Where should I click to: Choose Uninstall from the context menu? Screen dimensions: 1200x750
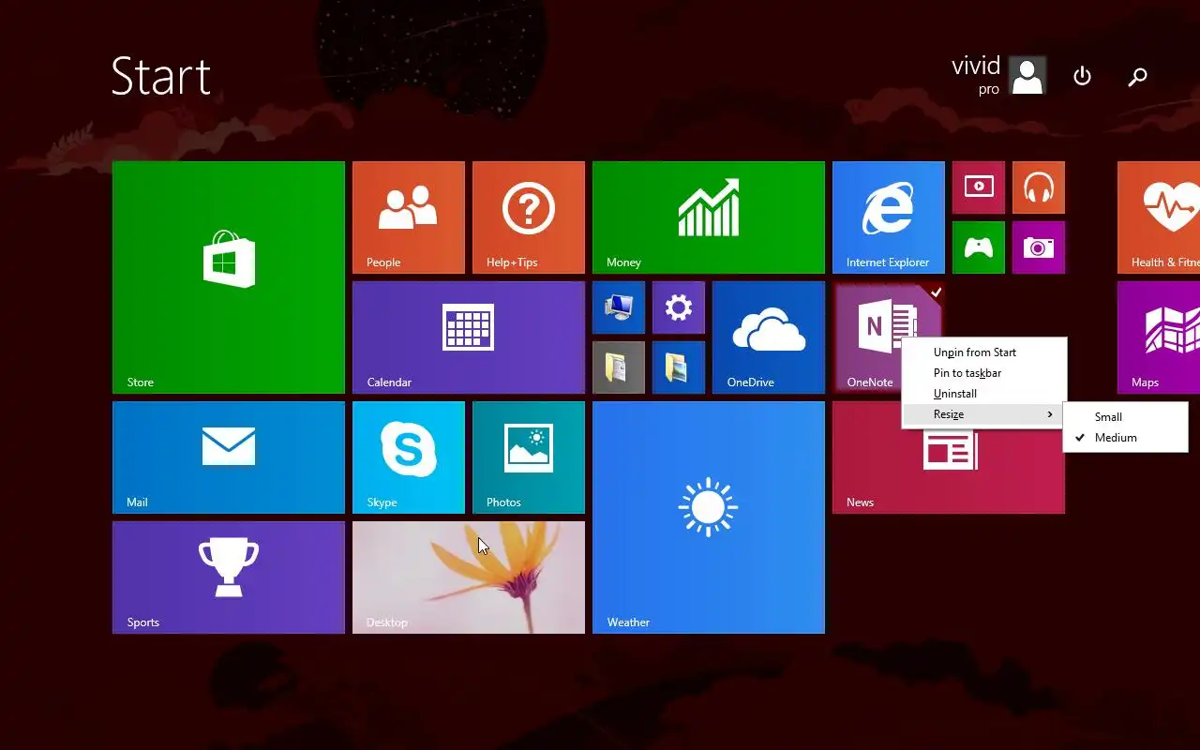pos(984,394)
